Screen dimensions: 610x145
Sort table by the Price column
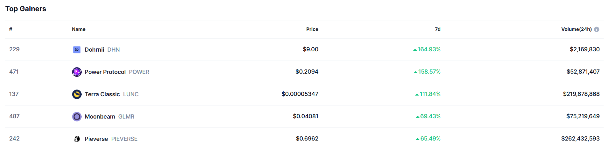[312, 29]
